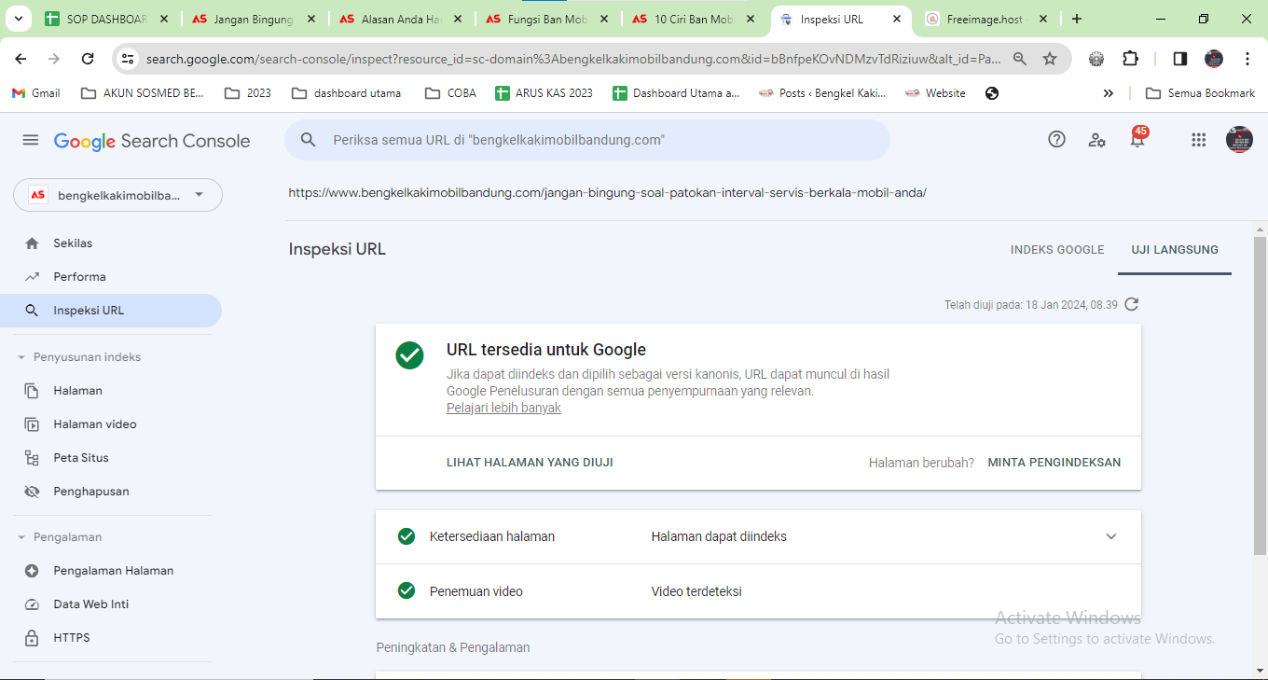Collapse the Penyusunan indeks section
Viewport: 1268px width, 680px height.
22,357
